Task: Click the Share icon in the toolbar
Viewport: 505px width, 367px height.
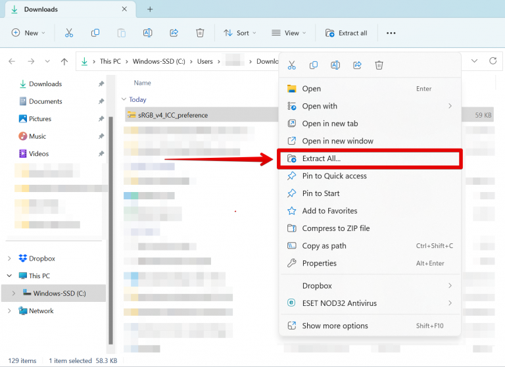Action: coord(174,33)
